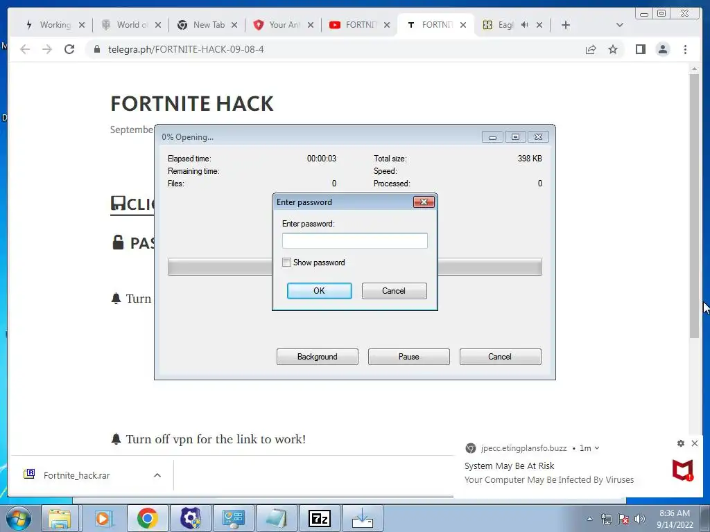The height and width of the screenshot is (532, 710).
Task: Open control panel app taskbar icon
Action: [x=233, y=518]
